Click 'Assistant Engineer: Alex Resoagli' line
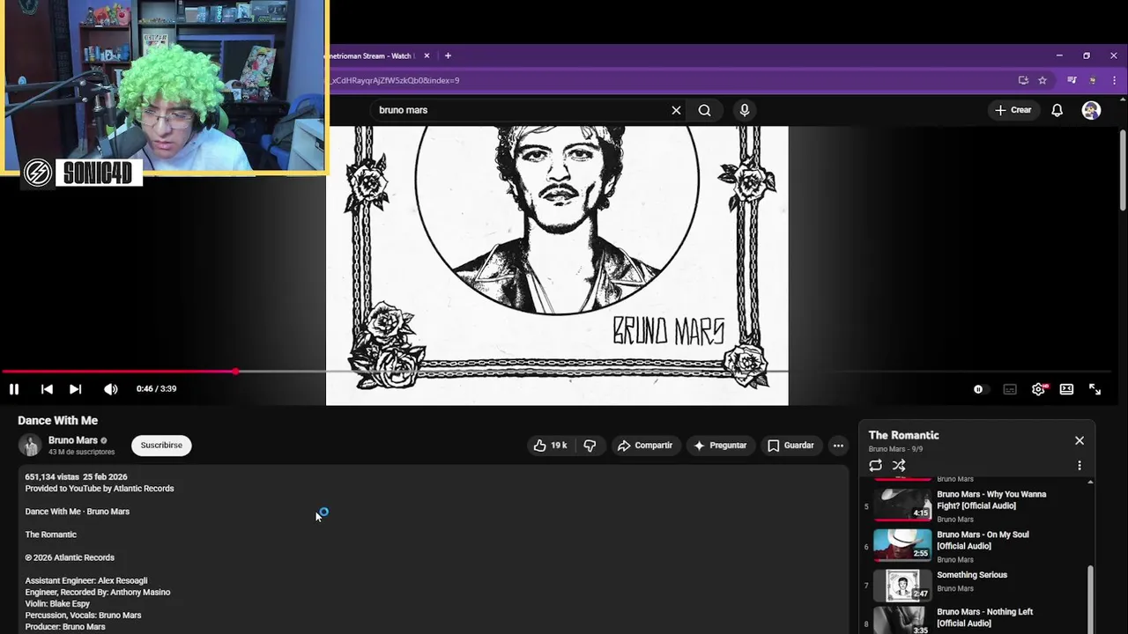The height and width of the screenshot is (634, 1128). point(86,581)
